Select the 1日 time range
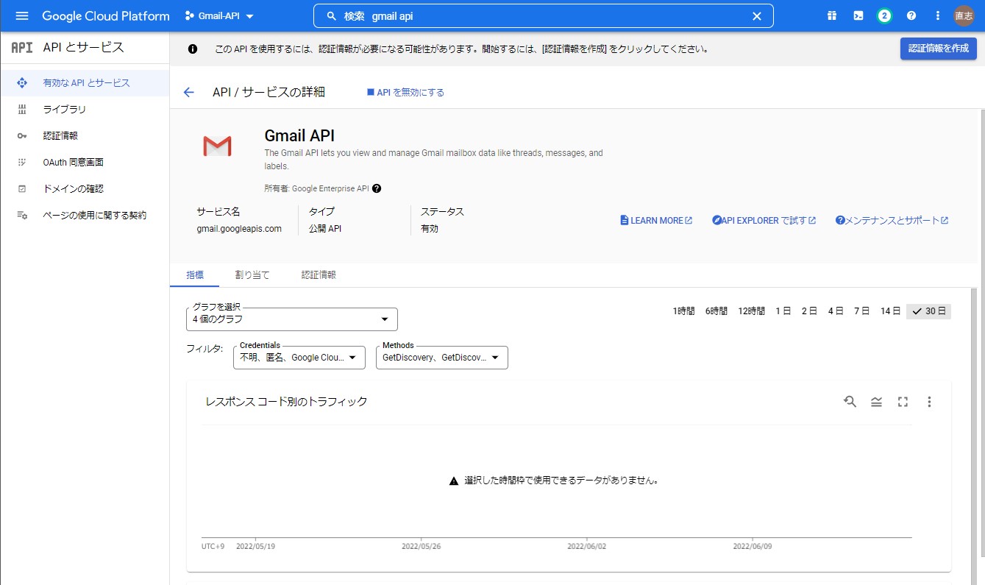985x585 pixels. click(783, 311)
